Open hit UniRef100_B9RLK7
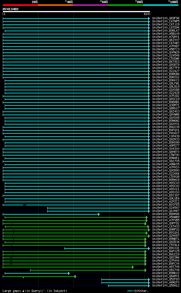The image size is (181, 293). click(x=166, y=31)
